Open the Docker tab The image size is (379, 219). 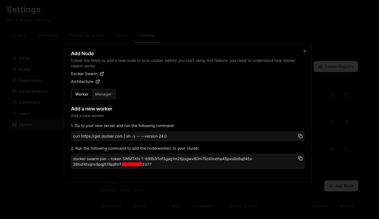[x=122, y=35]
